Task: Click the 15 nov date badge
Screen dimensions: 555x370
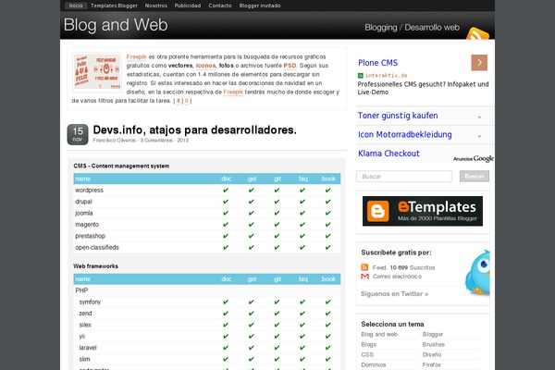Action: pyautogui.click(x=78, y=134)
